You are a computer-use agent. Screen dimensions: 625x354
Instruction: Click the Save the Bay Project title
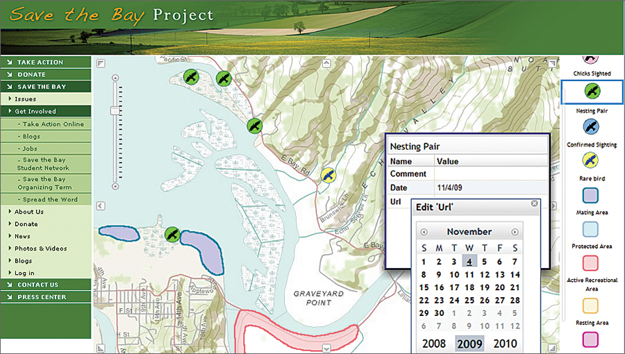click(111, 15)
